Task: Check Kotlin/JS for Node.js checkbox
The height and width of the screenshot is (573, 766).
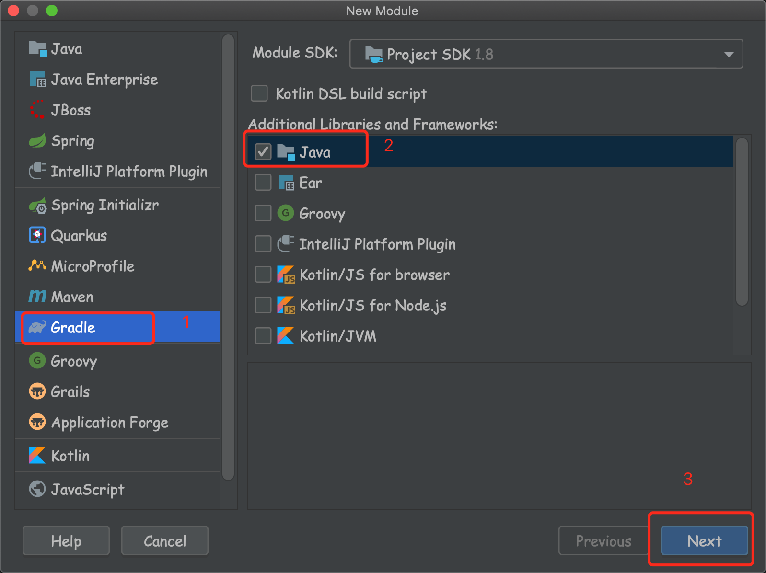Action: click(x=263, y=305)
